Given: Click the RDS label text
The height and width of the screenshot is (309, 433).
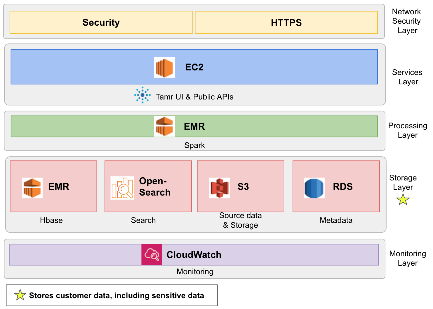Looking at the screenshot, I should 343,187.
